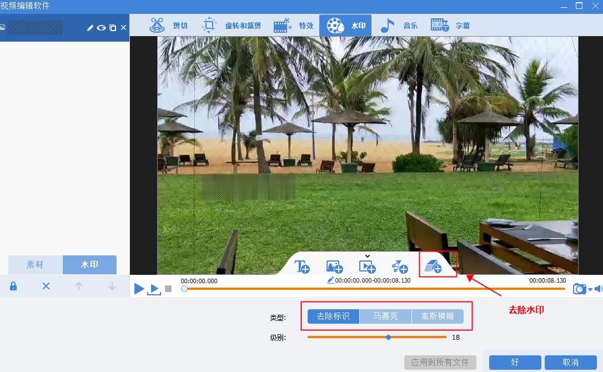603x372 pixels.
Task: Click the move up arrow icon
Action: pyautogui.click(x=79, y=286)
